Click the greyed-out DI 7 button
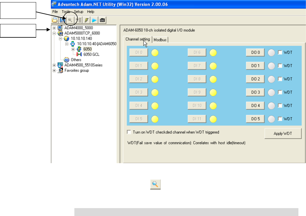 (197, 66)
